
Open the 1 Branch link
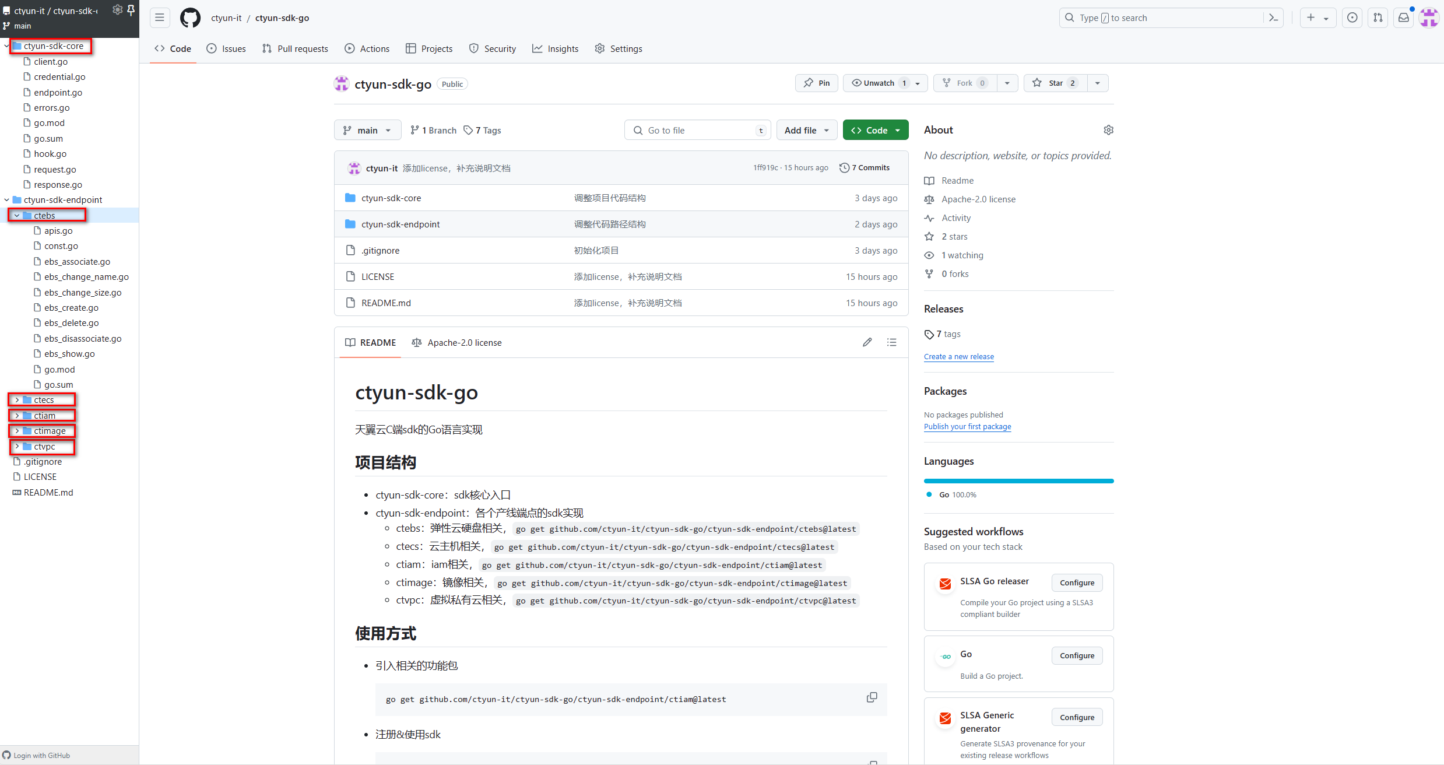click(x=434, y=131)
